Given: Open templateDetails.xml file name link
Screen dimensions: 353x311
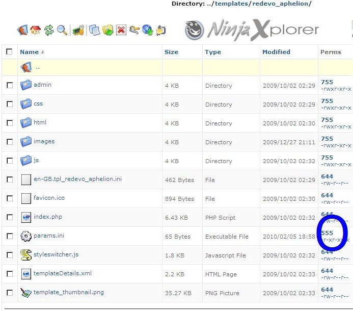Looking at the screenshot, I should tap(63, 273).
